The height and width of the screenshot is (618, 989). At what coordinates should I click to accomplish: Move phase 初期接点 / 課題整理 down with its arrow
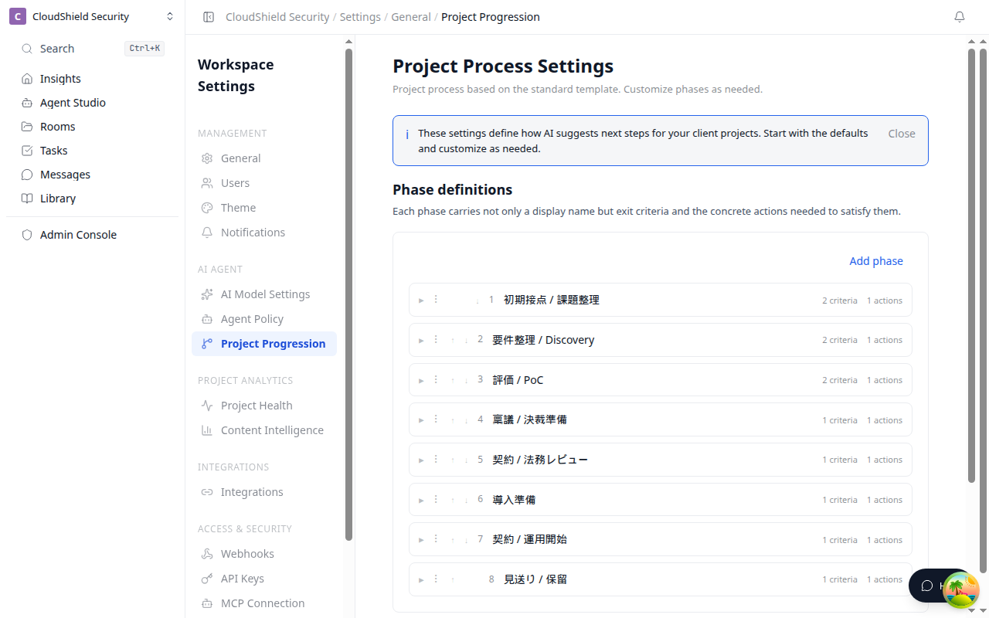pyautogui.click(x=478, y=301)
